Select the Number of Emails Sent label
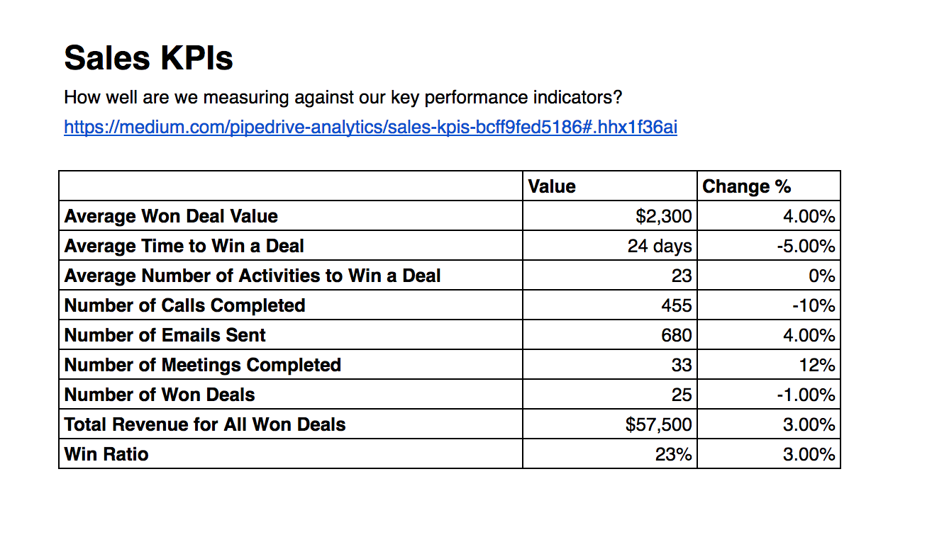 click(x=165, y=335)
